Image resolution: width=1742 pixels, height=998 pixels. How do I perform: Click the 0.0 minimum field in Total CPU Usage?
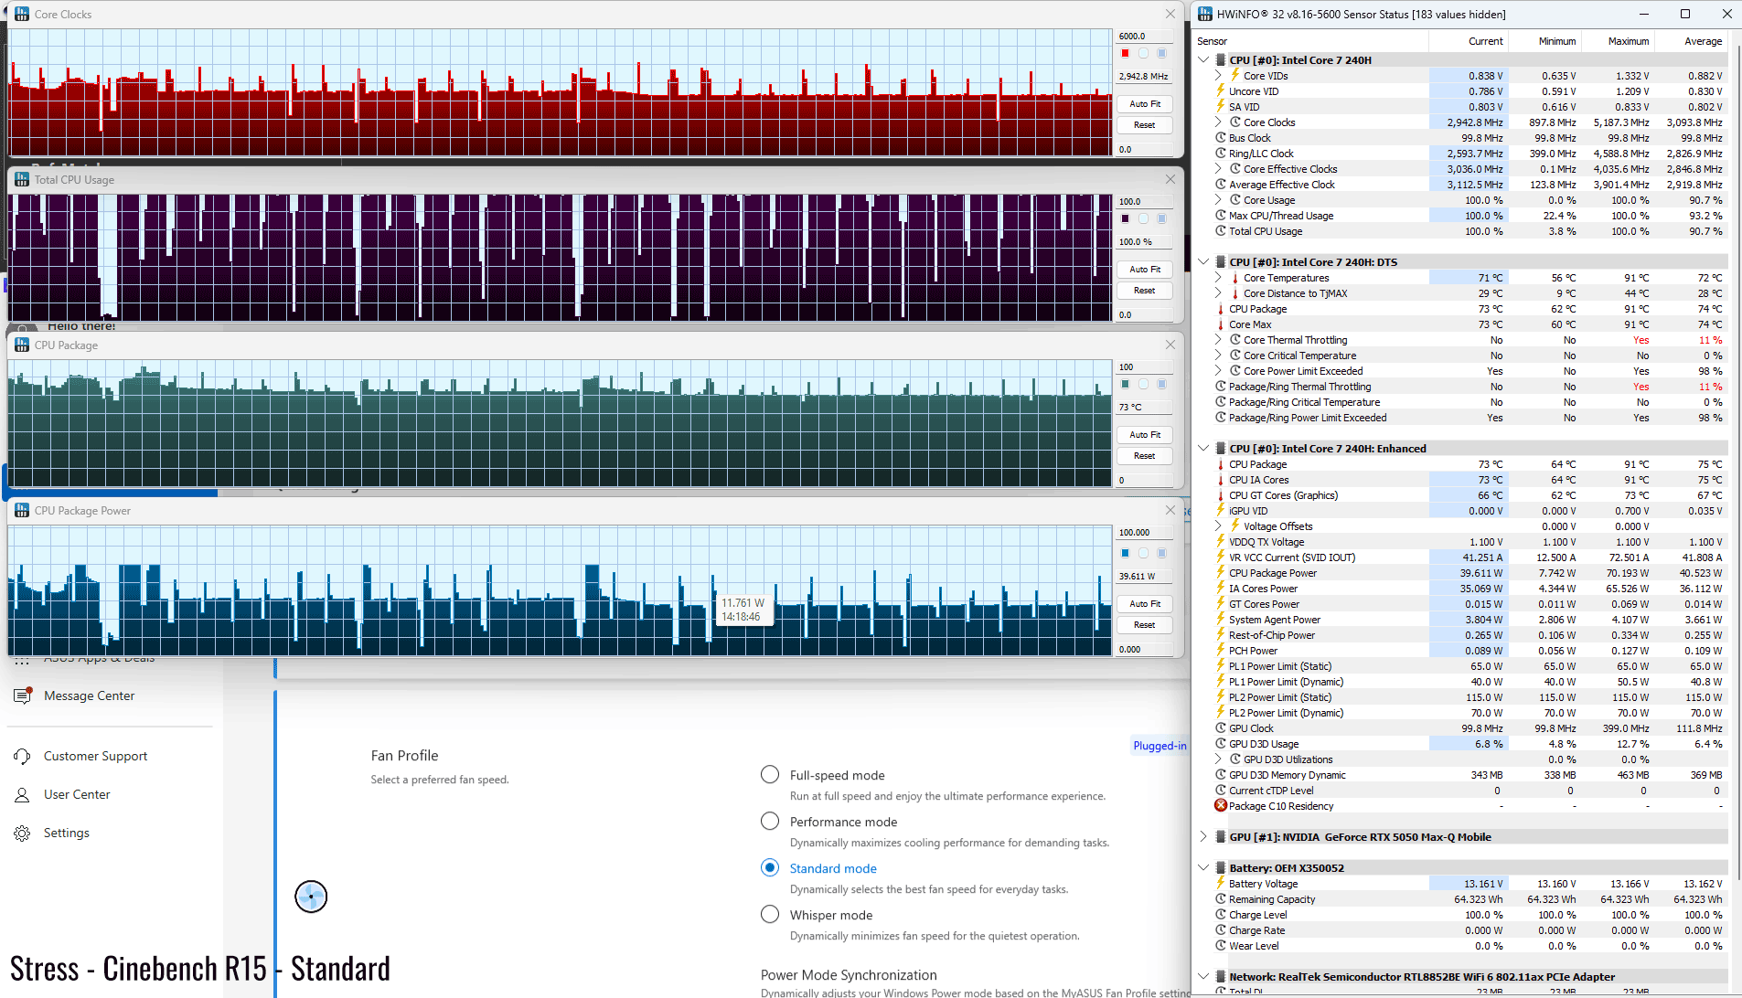(x=1144, y=314)
